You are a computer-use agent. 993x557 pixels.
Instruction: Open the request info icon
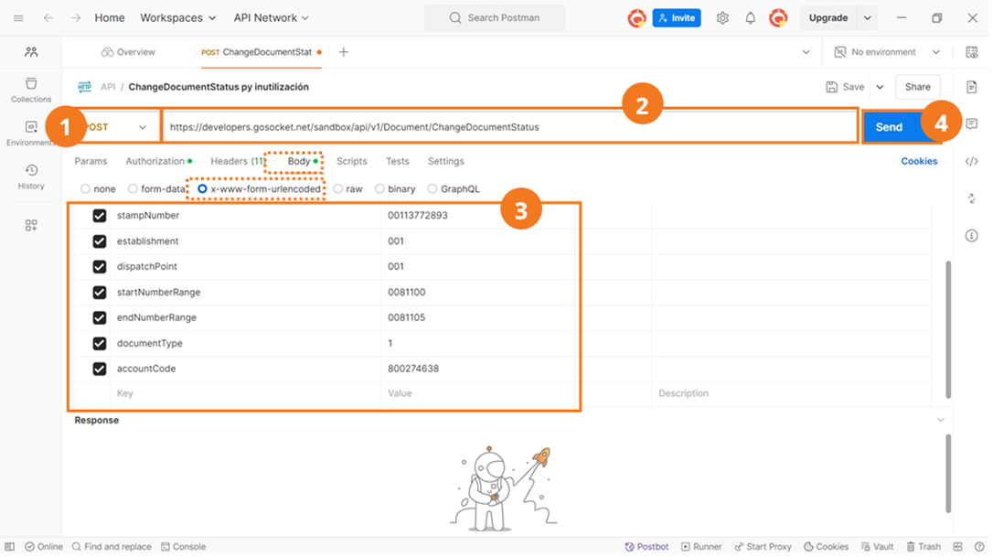pyautogui.click(x=971, y=236)
